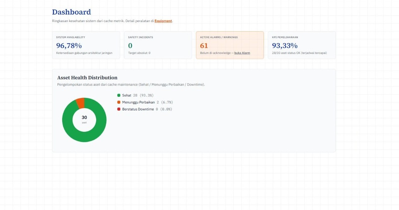
Task: Click the green Sehat legend dot
Action: pos(119,95)
